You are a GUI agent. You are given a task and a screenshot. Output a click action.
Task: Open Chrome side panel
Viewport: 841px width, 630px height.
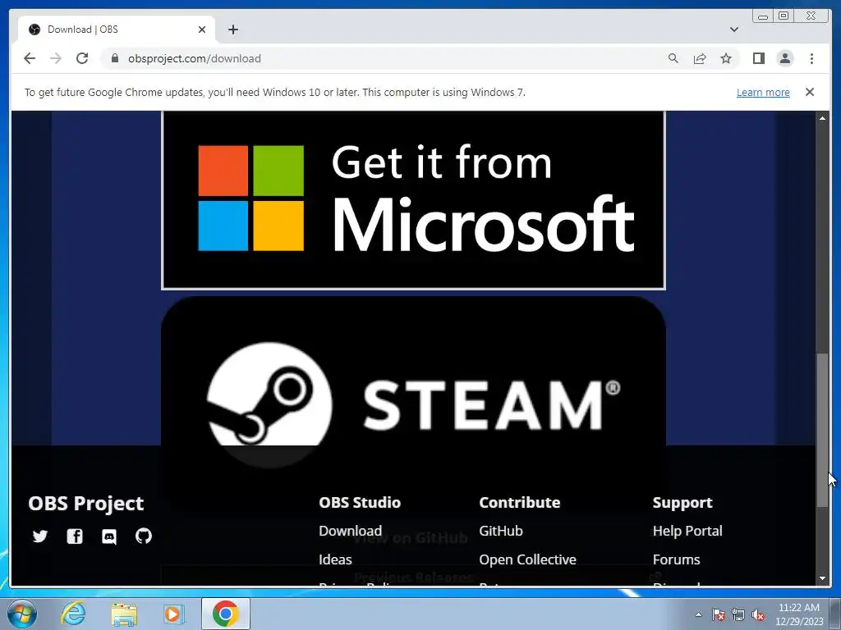point(758,58)
